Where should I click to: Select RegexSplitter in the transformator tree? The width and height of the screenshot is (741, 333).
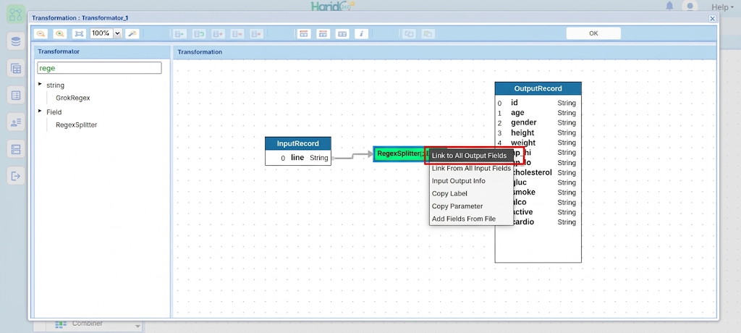(77, 125)
